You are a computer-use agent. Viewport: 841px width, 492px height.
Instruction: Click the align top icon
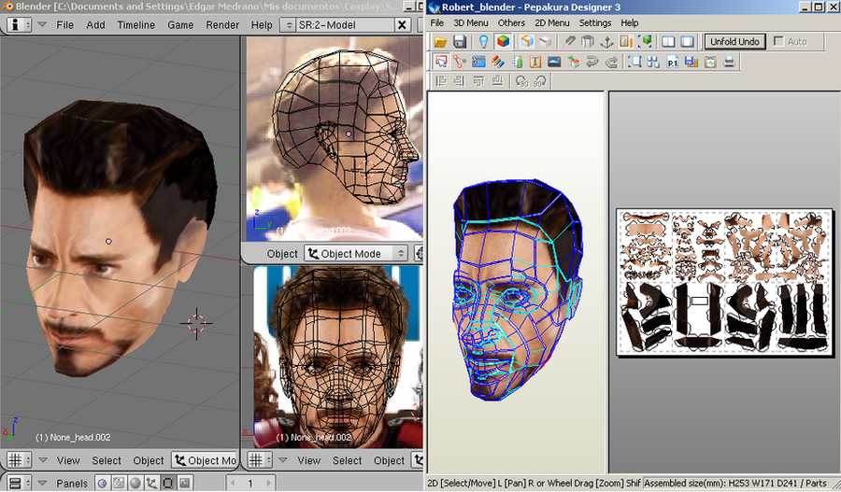(479, 81)
